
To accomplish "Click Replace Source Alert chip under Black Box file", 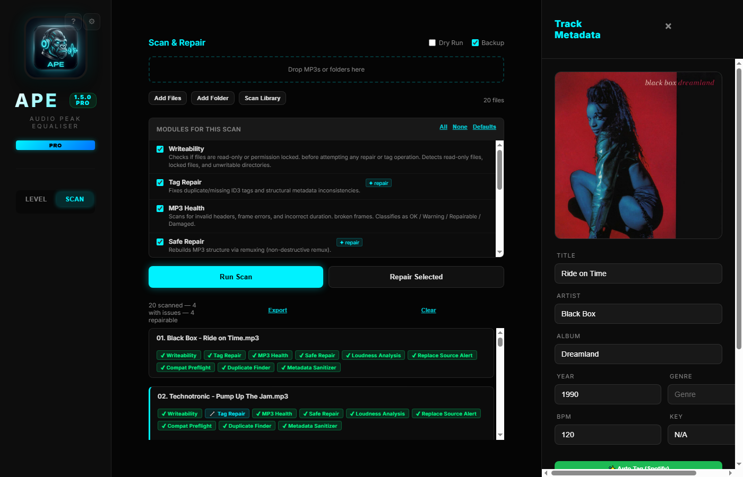I will [x=442, y=356].
